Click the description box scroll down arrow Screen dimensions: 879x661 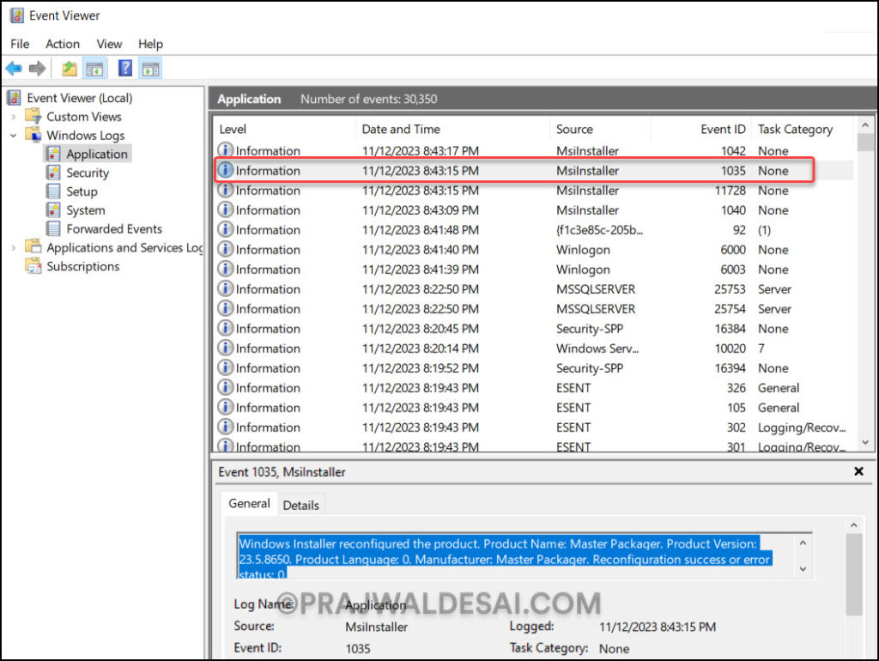[803, 569]
